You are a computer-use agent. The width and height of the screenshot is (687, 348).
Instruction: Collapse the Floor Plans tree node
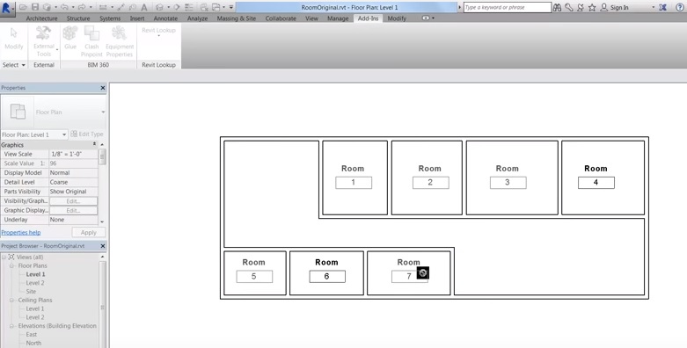[x=11, y=265]
